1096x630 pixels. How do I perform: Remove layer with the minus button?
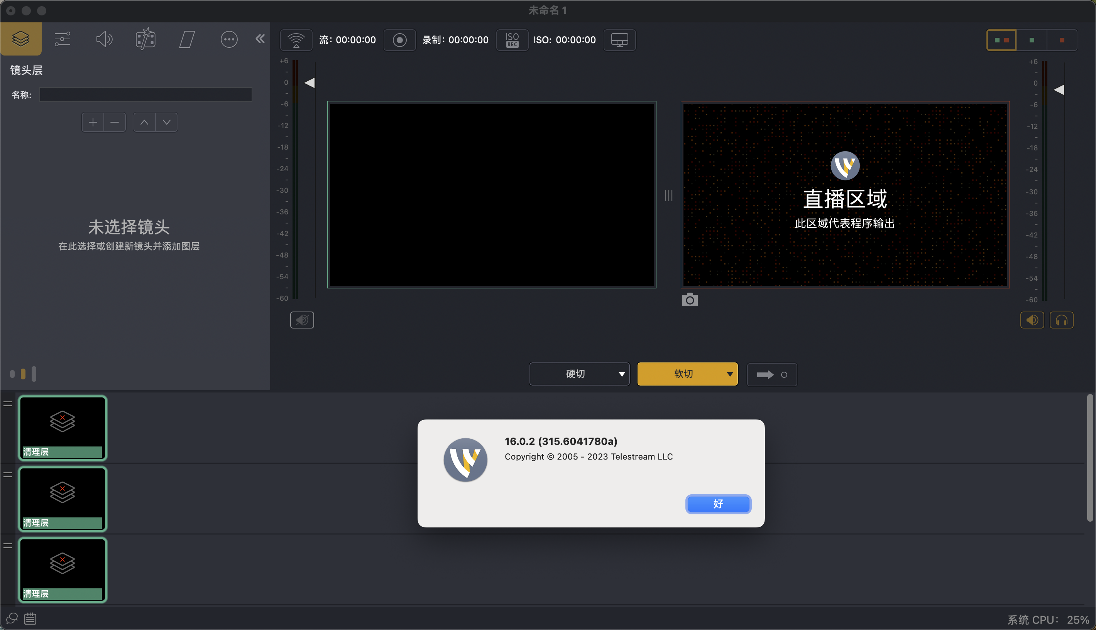[115, 122]
